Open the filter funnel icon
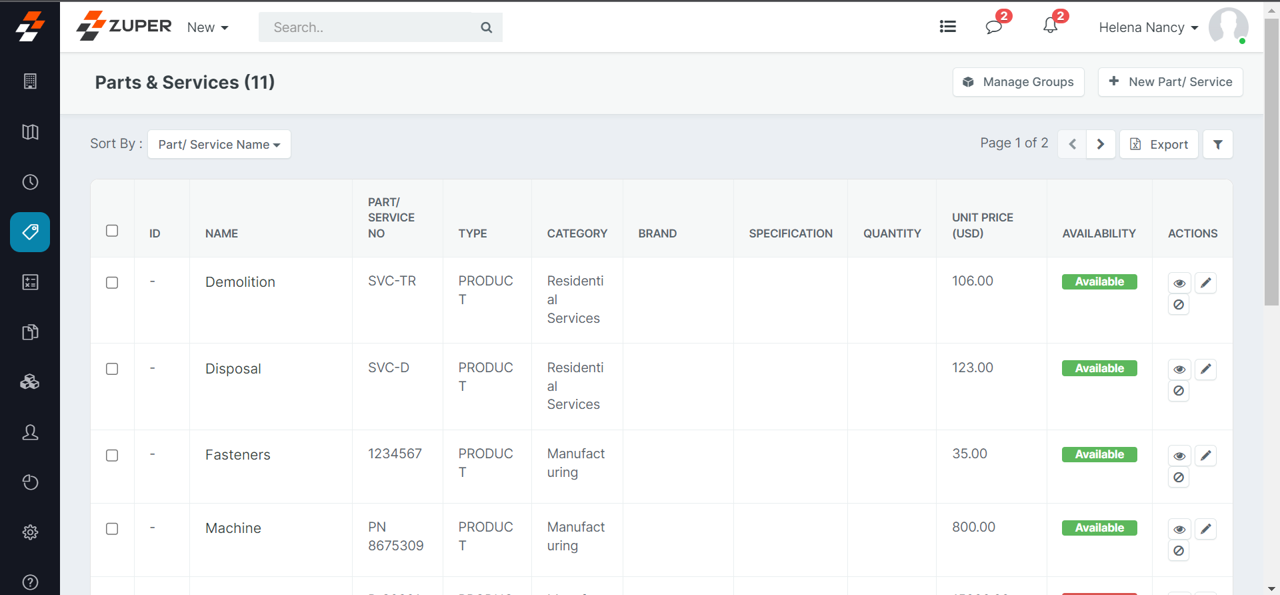 pyautogui.click(x=1217, y=145)
